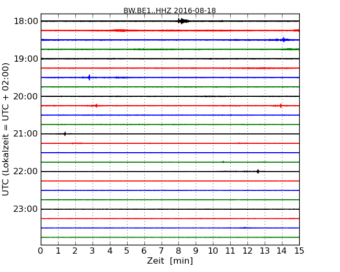Select the black spike on the 21:00 trace

pyautogui.click(x=65, y=134)
